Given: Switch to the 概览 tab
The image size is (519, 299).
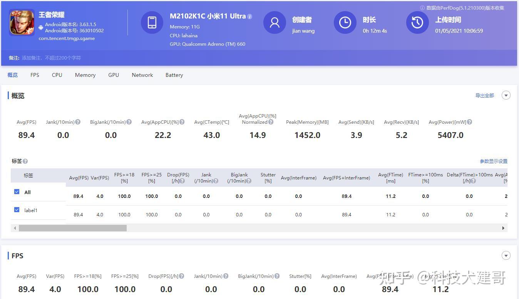Looking at the screenshot, I should [x=13, y=75].
